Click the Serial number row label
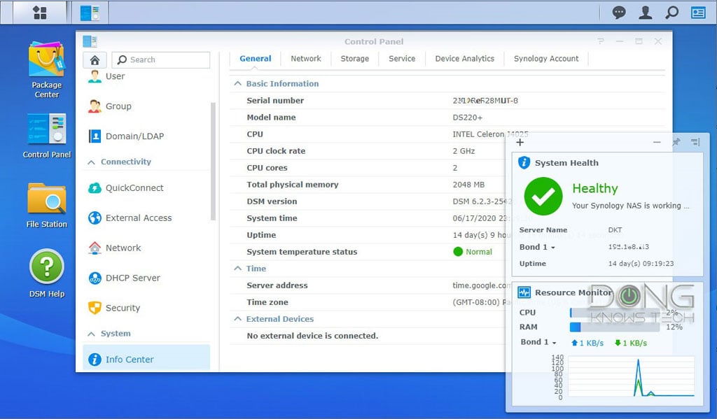This screenshot has height=419, width=717. tap(274, 101)
